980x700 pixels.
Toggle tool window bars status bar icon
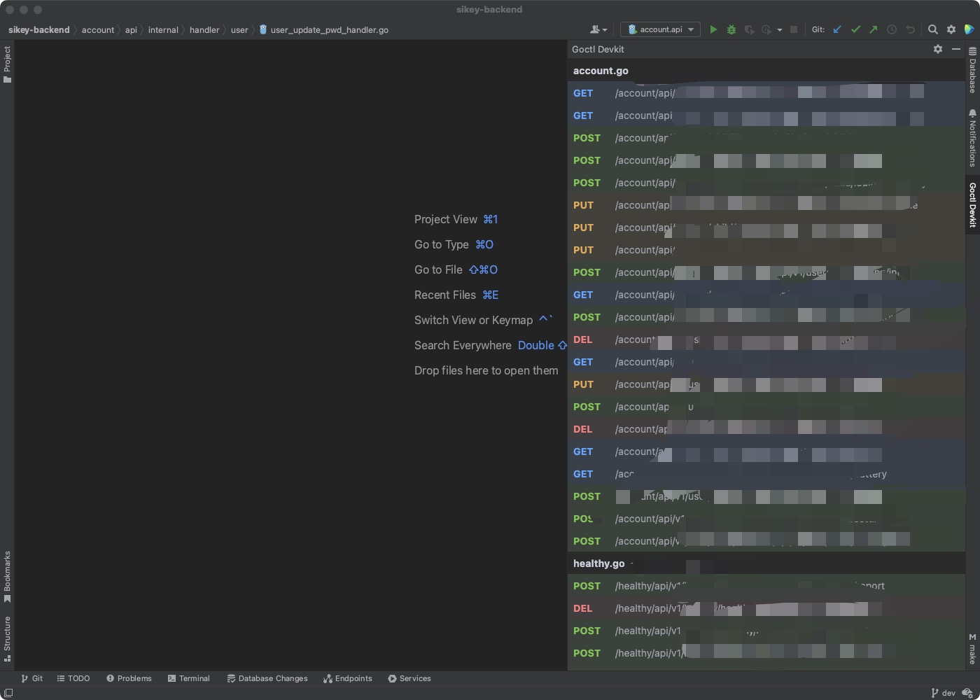(8, 693)
